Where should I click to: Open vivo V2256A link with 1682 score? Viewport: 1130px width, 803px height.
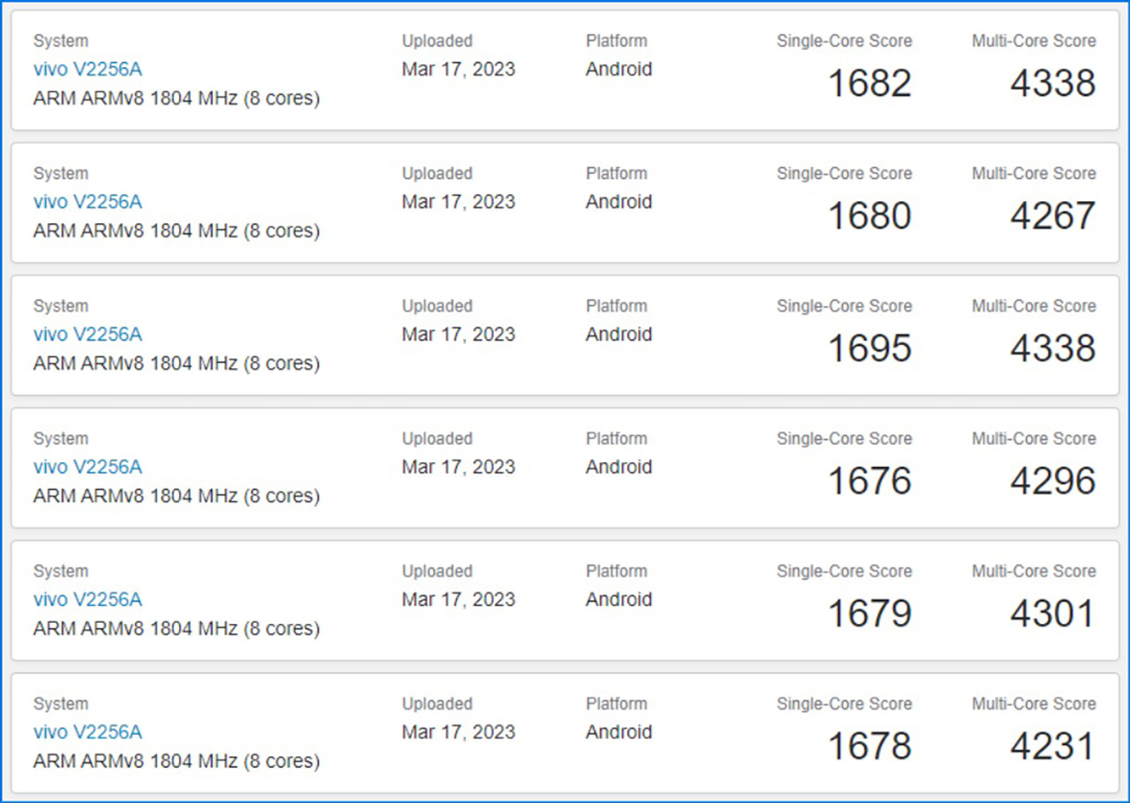(87, 69)
